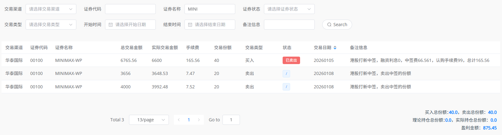Click the 6765.56 total amount cell

[129, 60]
